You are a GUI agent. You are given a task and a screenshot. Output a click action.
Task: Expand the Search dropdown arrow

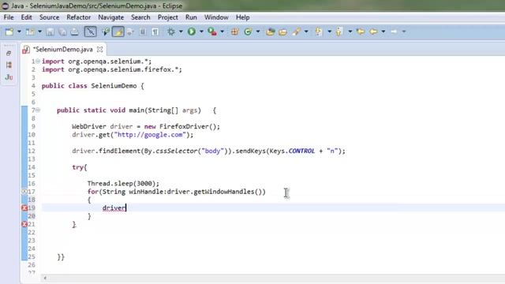point(306,32)
